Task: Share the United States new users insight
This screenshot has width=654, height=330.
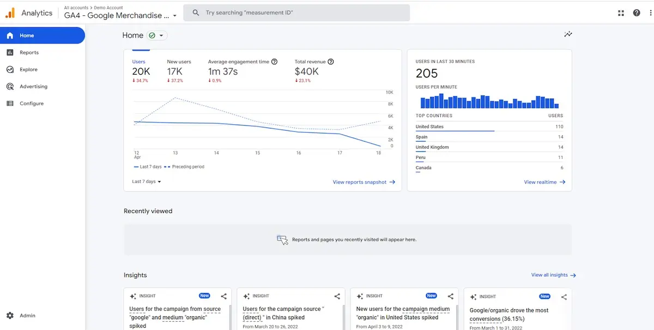Action: pos(450,296)
